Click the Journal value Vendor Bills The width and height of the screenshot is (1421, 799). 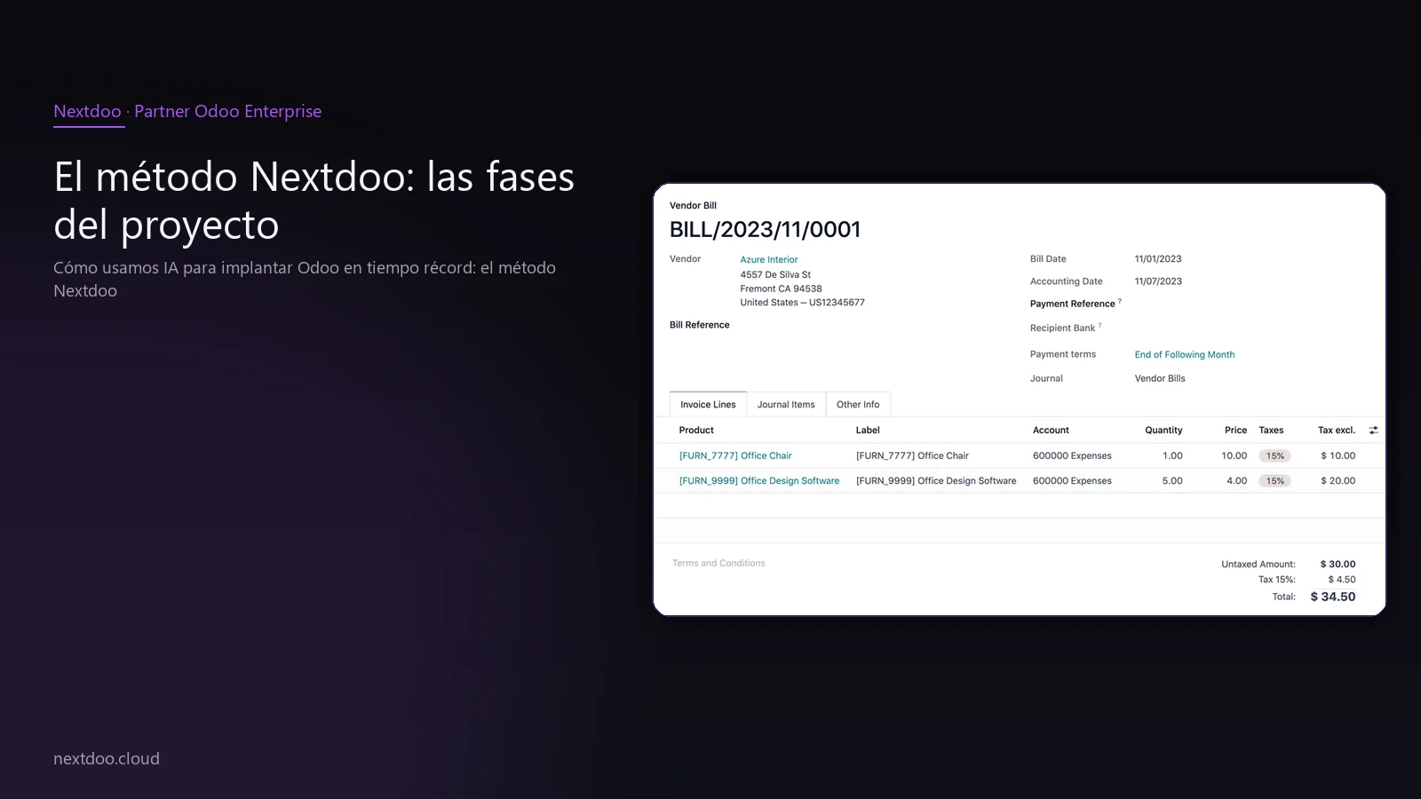click(x=1160, y=379)
